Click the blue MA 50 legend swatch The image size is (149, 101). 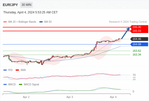tap(41, 22)
